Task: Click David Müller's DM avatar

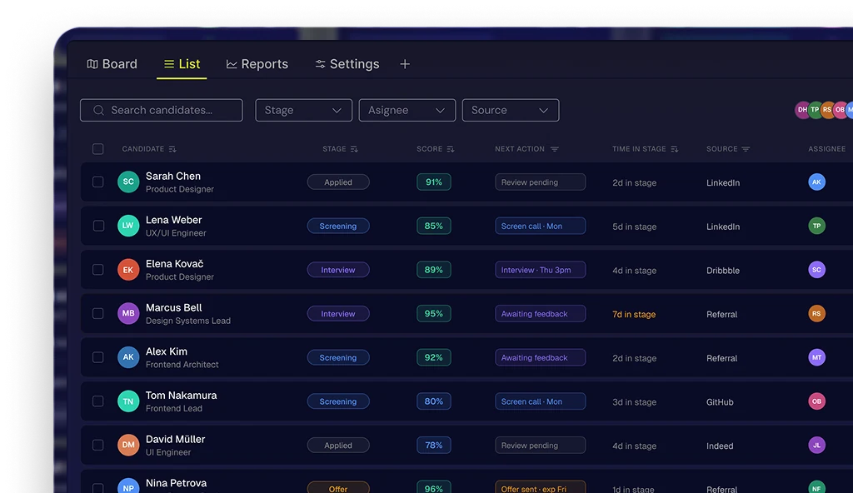Action: tap(128, 445)
